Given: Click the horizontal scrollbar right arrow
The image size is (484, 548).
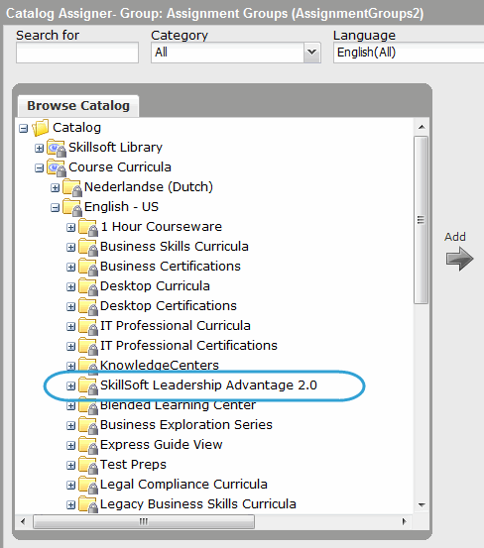Looking at the screenshot, I should [x=404, y=522].
